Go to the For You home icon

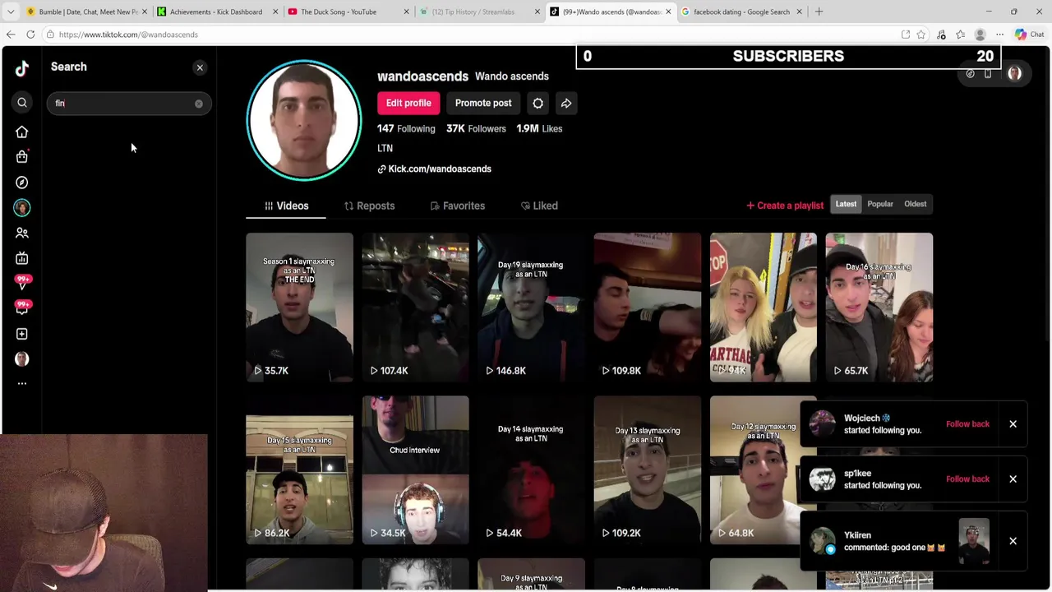point(22,132)
